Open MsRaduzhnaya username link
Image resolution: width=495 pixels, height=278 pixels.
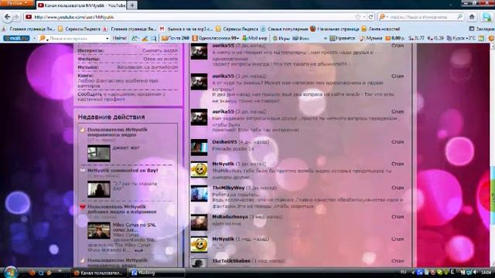pos(230,217)
